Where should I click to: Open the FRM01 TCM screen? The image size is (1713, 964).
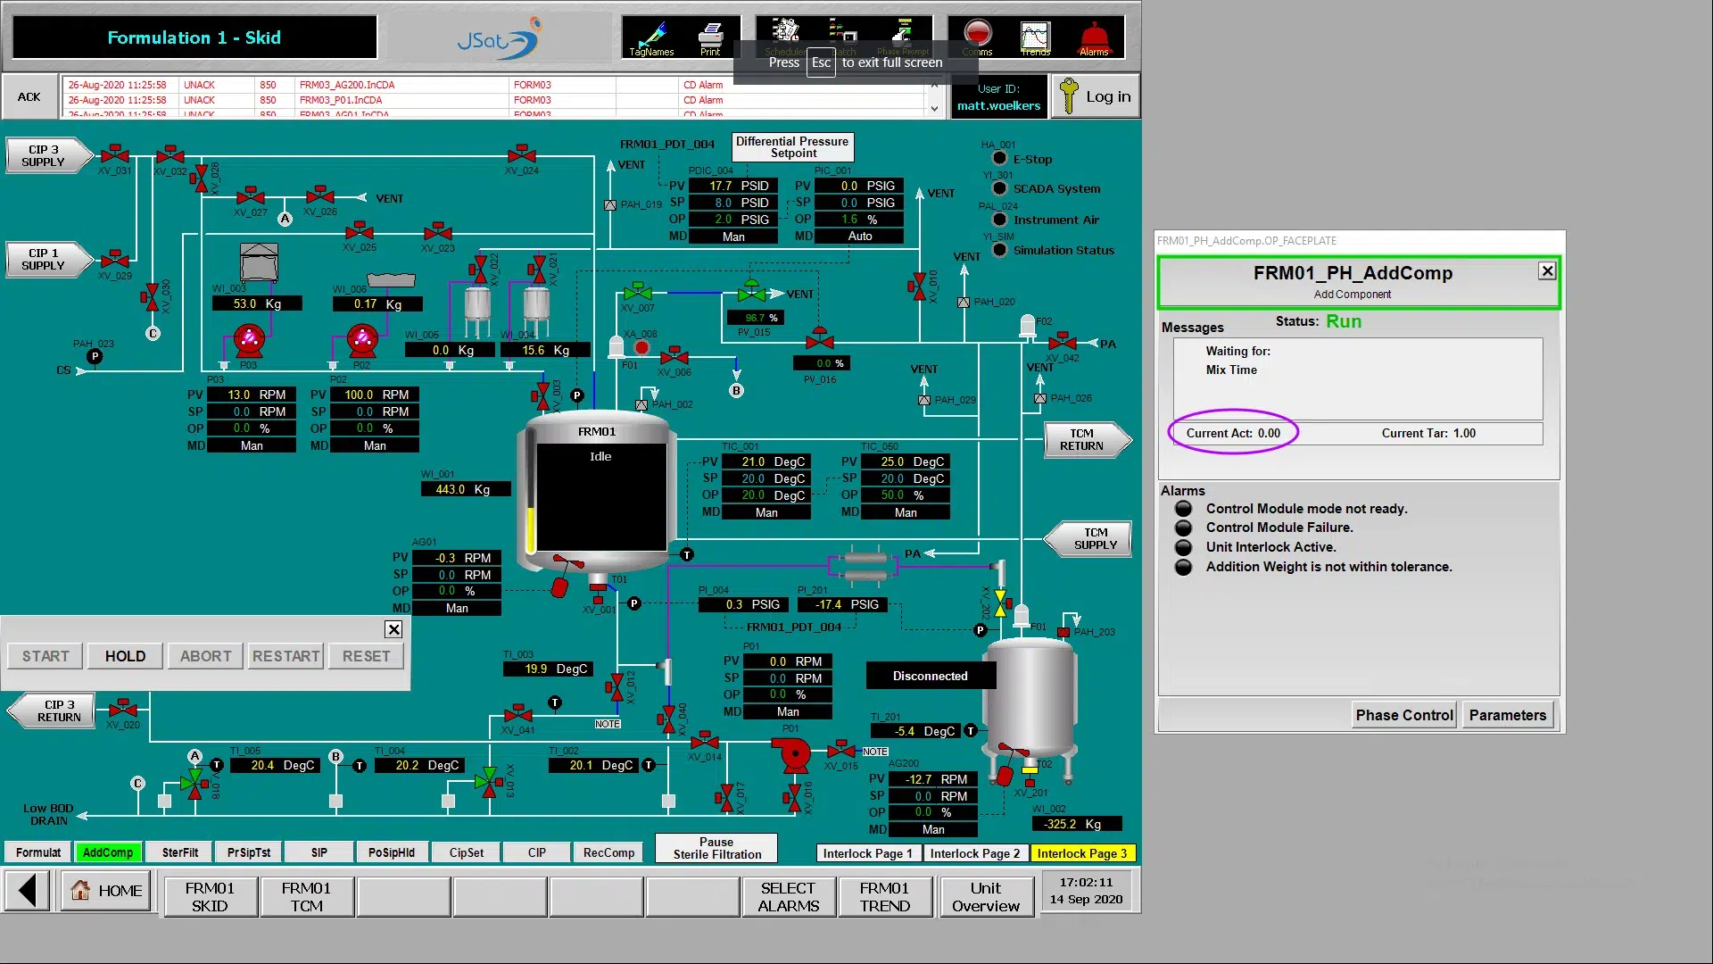(306, 896)
